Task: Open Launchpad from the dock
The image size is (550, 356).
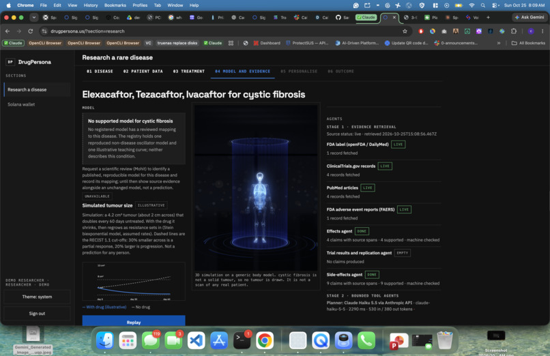Action: pyautogui.click(x=128, y=340)
